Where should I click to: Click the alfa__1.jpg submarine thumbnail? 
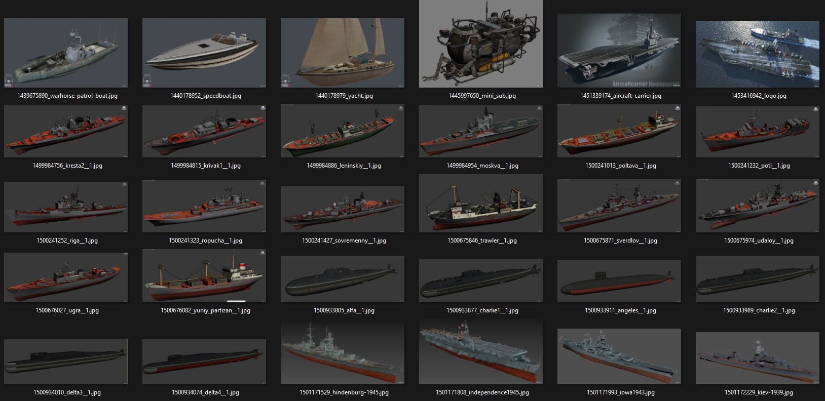pos(343,279)
